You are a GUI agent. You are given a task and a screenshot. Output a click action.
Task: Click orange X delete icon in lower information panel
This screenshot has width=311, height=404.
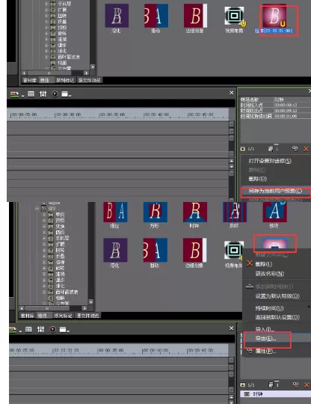307,385
